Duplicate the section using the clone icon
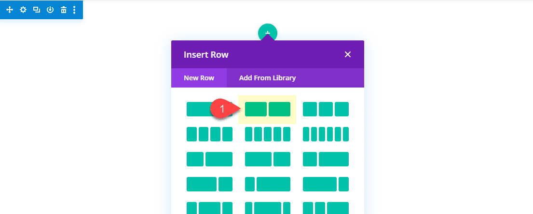This screenshot has width=533, height=214. pyautogui.click(x=36, y=10)
